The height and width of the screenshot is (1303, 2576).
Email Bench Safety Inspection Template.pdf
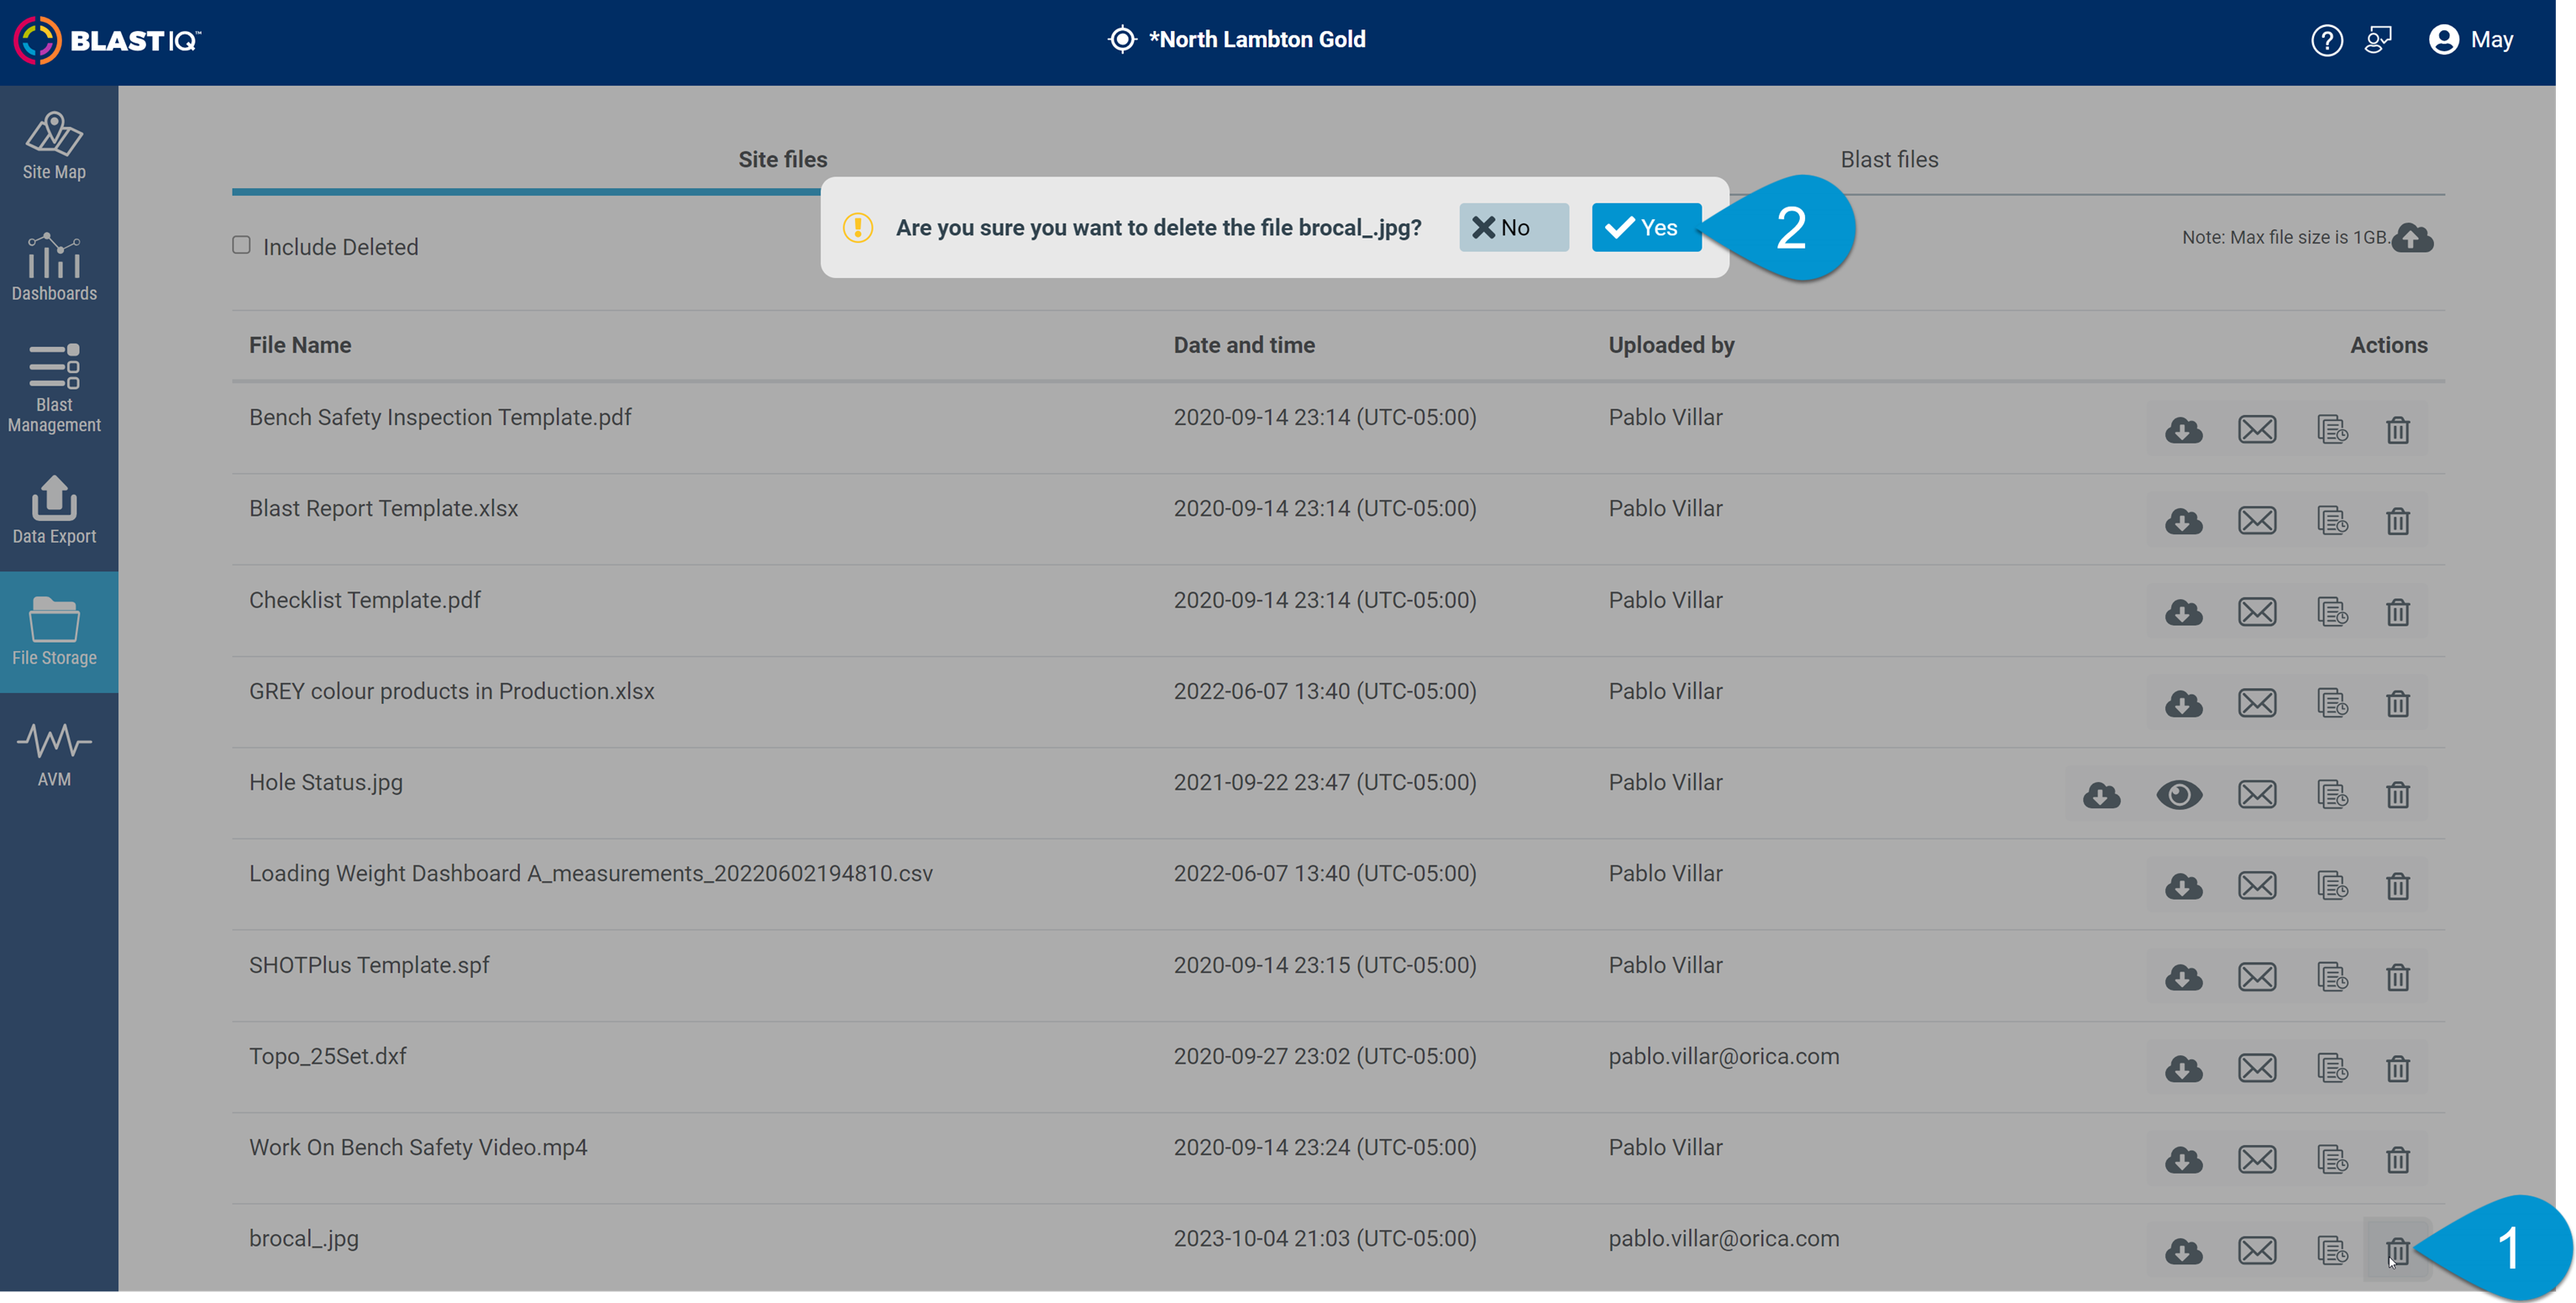pos(2257,430)
